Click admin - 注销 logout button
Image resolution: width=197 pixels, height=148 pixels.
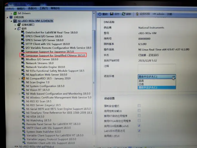[162, 14]
